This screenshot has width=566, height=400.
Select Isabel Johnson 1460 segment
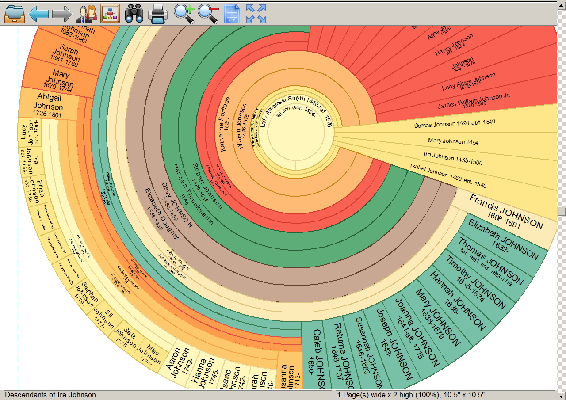(448, 176)
